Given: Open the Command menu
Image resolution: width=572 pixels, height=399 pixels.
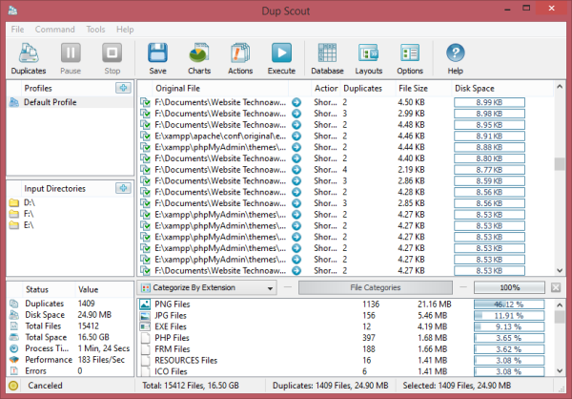Looking at the screenshot, I should pos(54,30).
